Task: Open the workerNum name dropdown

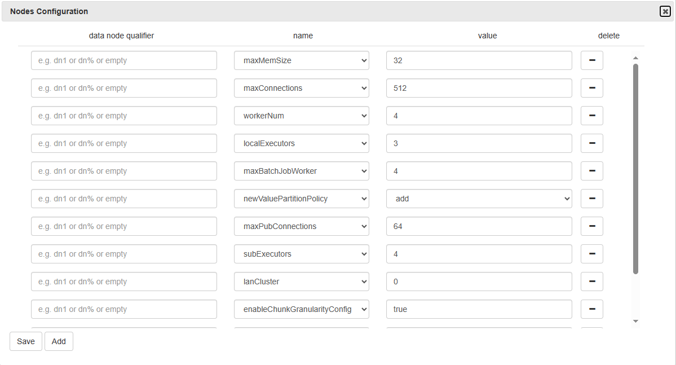Action: (x=301, y=116)
